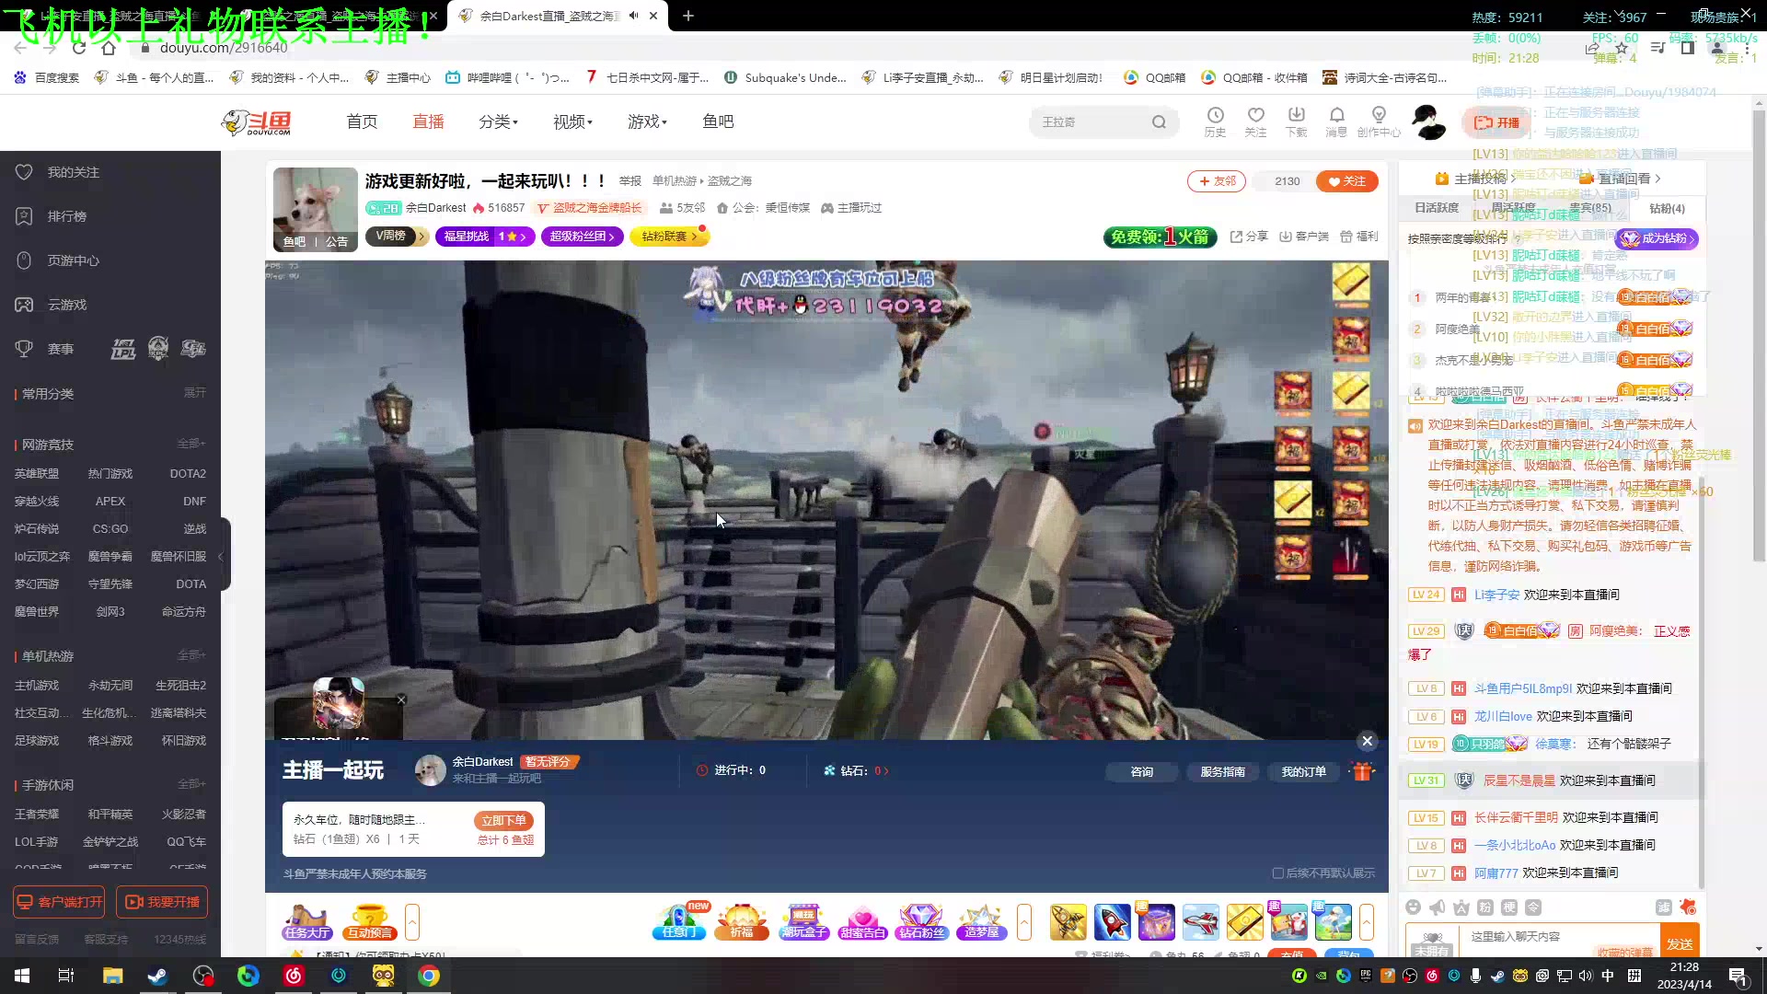The width and height of the screenshot is (1767, 994).
Task: Show all 手游休闲 categories via 全部
Action: (191, 784)
